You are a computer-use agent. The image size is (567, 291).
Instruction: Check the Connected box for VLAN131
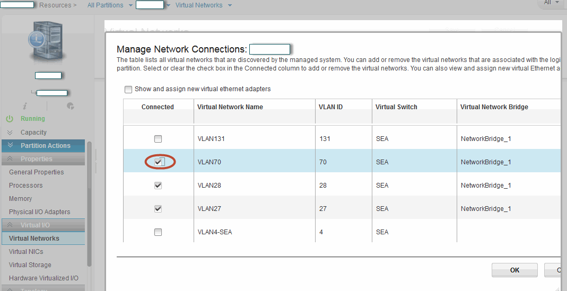point(158,139)
